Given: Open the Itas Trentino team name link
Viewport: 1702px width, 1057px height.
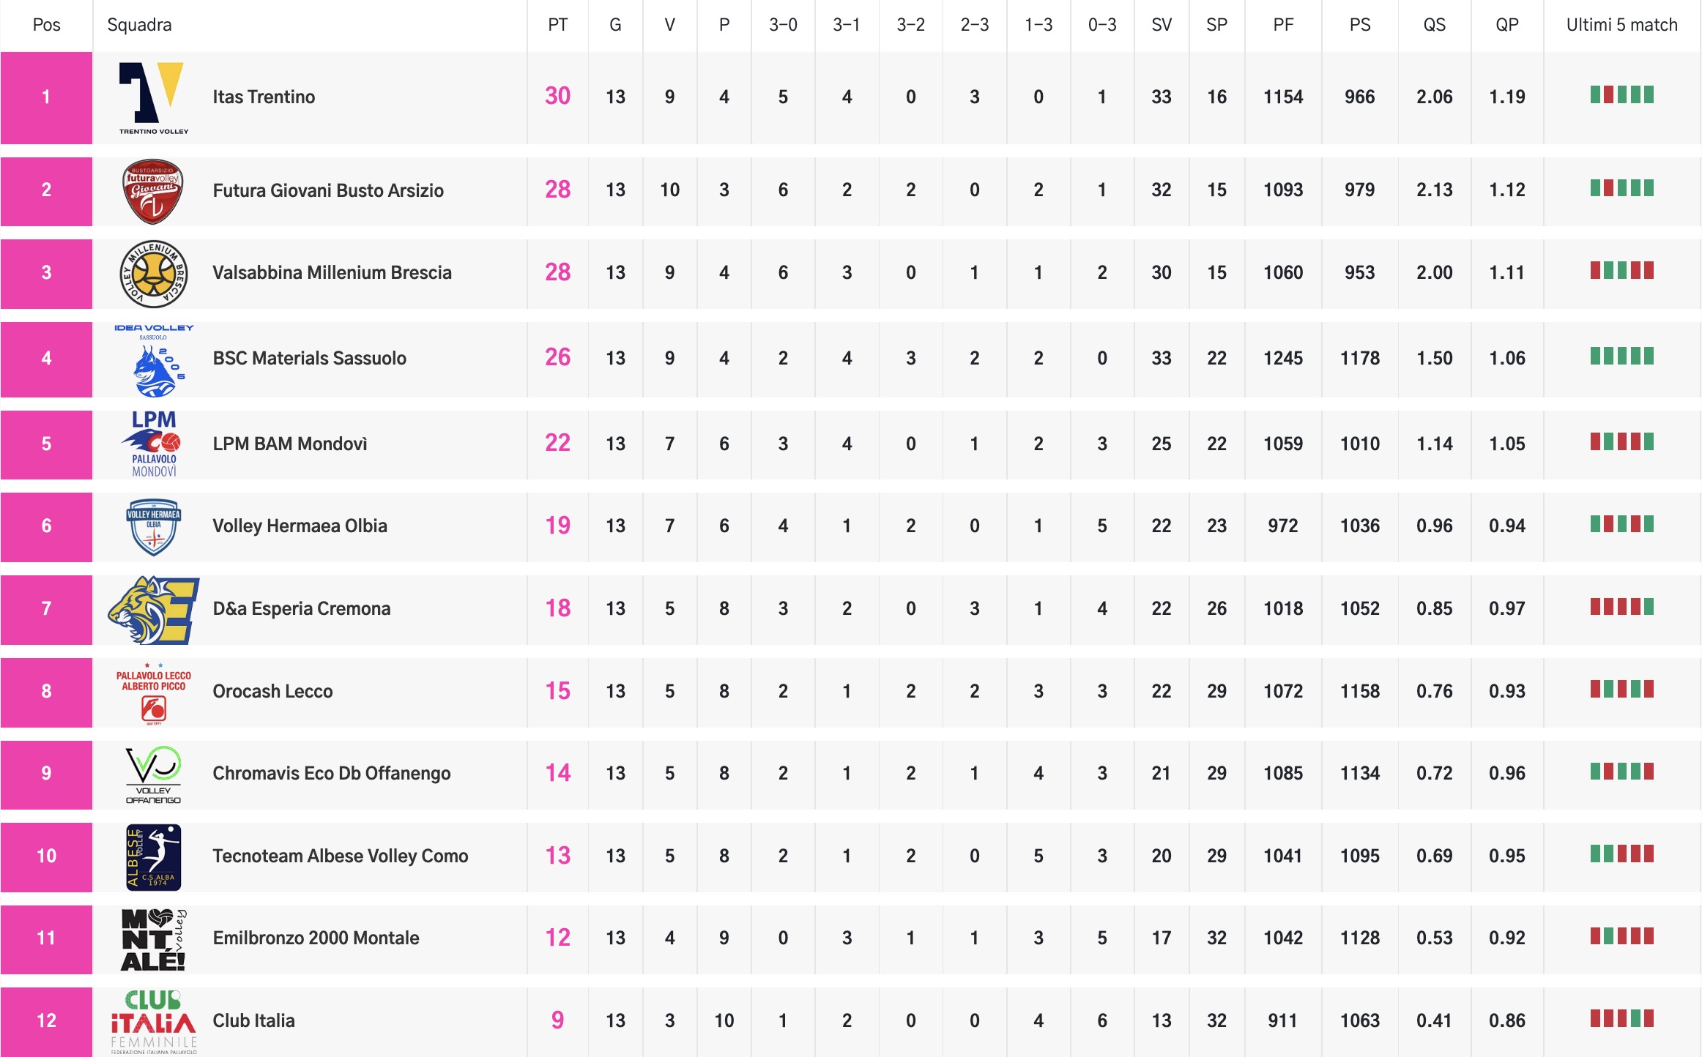Looking at the screenshot, I should [264, 97].
